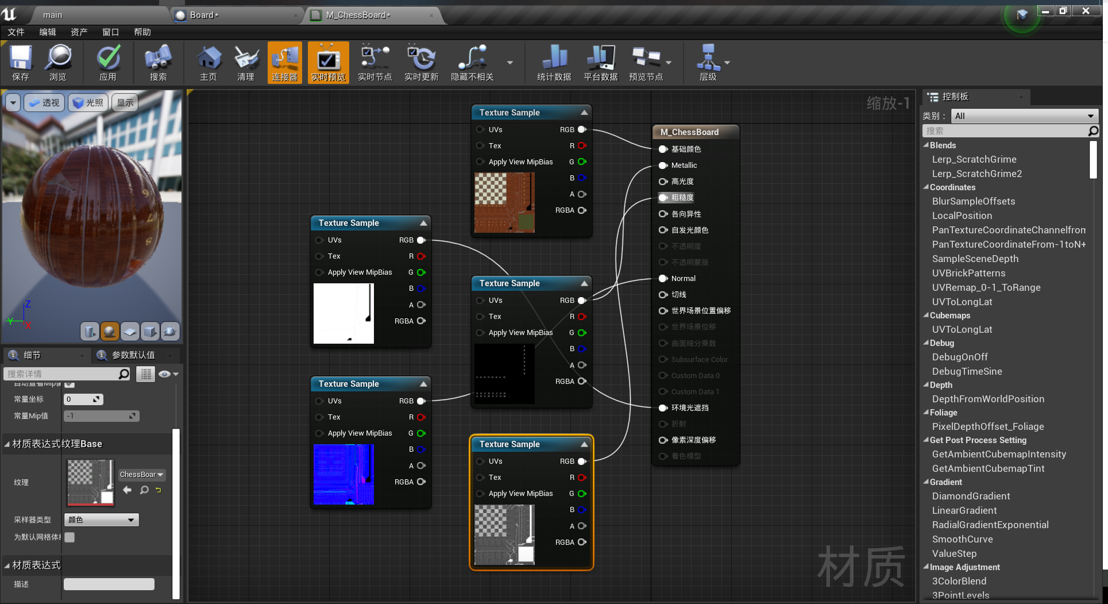This screenshot has width=1108, height=604.
Task: Toggle the 实时预览 (Live Preview) button
Action: click(328, 63)
